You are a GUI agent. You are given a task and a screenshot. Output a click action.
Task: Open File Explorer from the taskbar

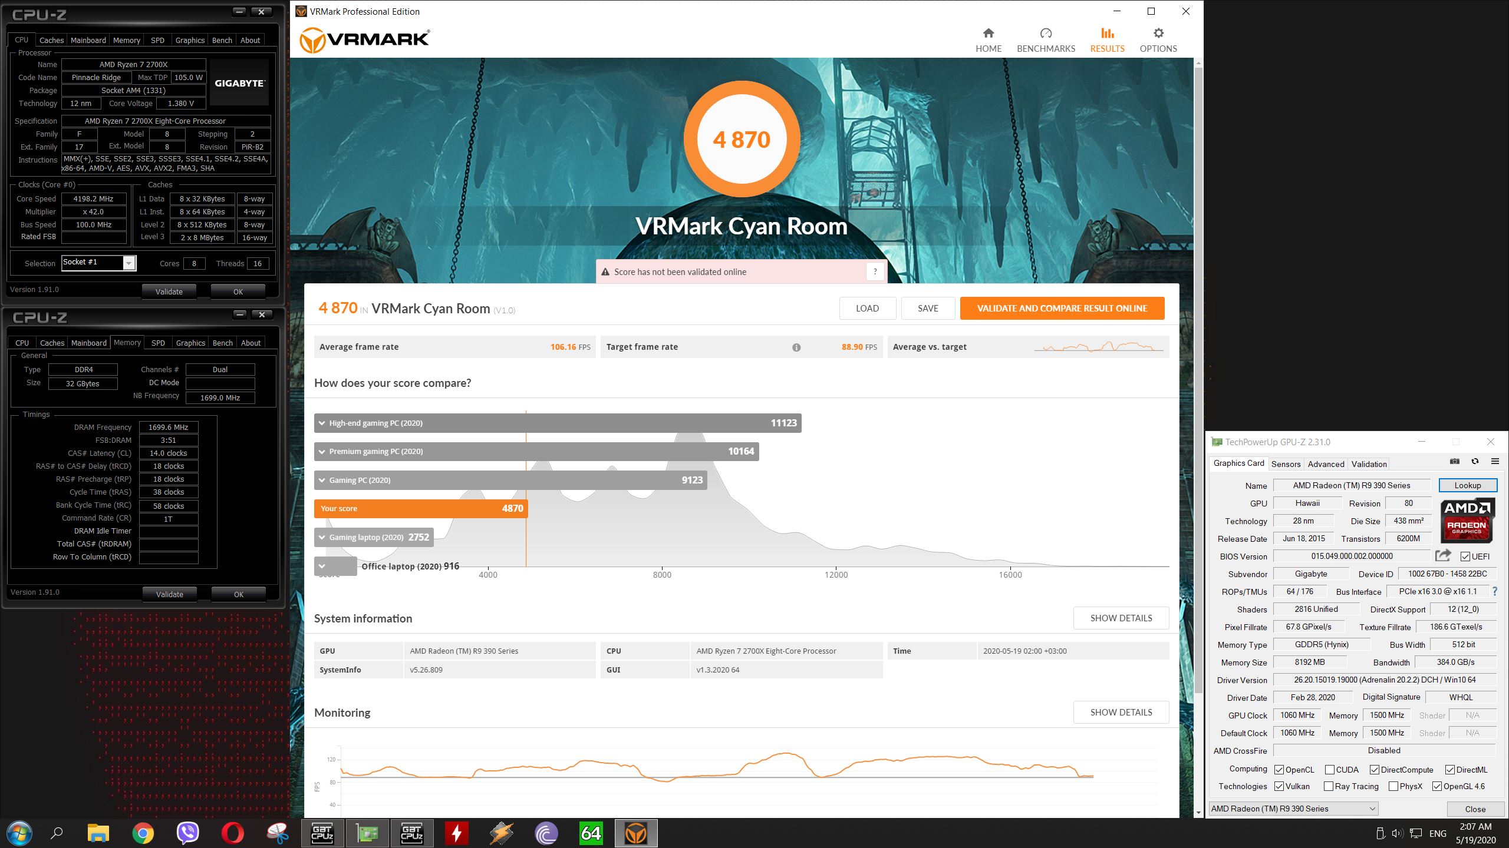tap(98, 833)
